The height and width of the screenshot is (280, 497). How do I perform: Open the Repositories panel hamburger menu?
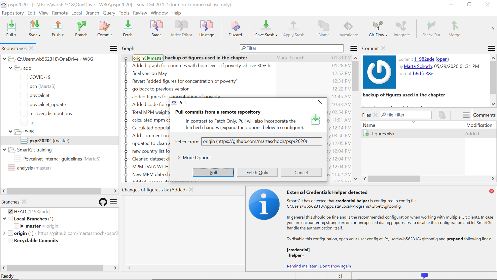[x=113, y=48]
